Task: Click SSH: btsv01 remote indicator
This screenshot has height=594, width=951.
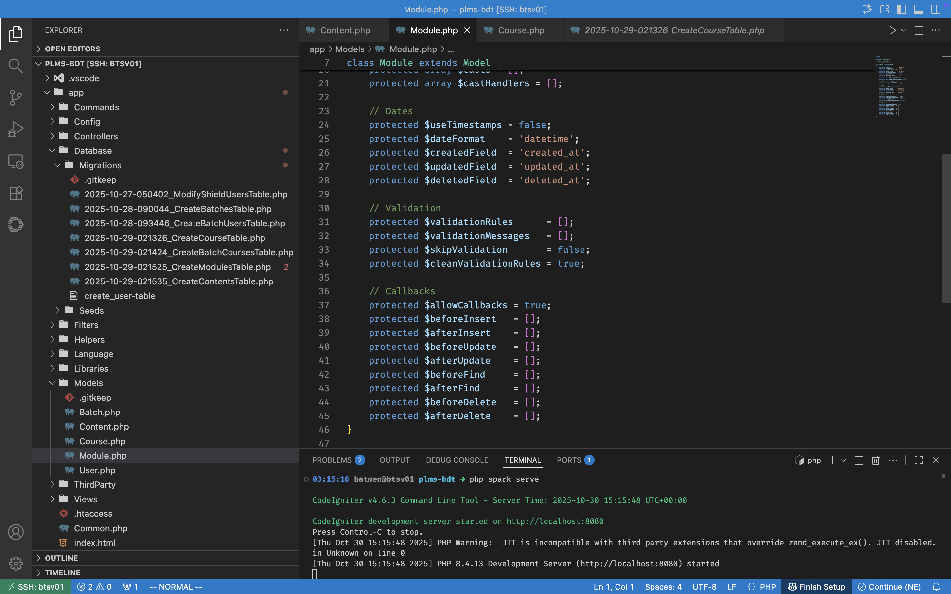Action: tap(36, 586)
